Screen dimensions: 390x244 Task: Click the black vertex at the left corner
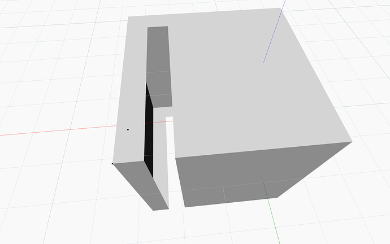tap(112, 163)
